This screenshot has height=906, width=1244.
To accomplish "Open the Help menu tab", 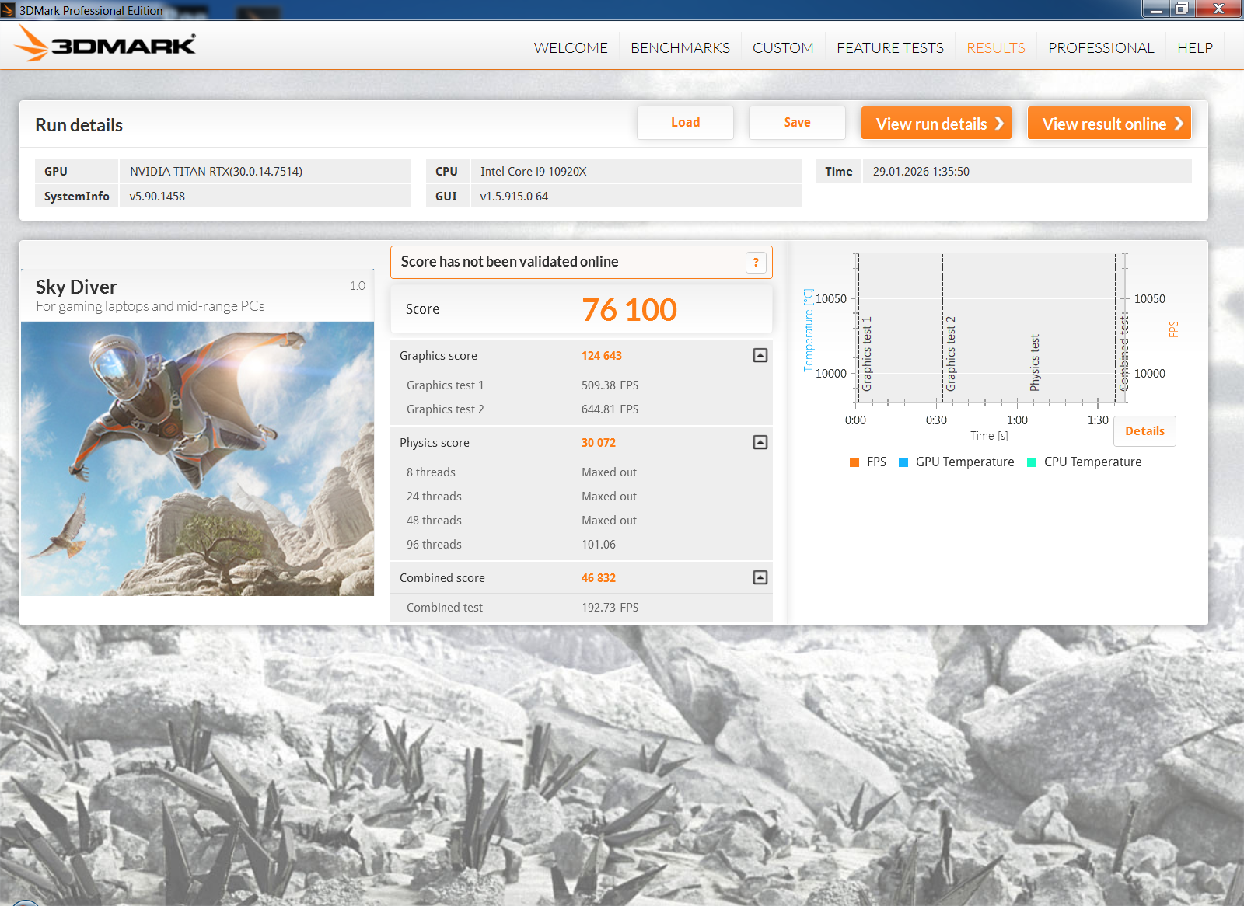I will [1194, 48].
